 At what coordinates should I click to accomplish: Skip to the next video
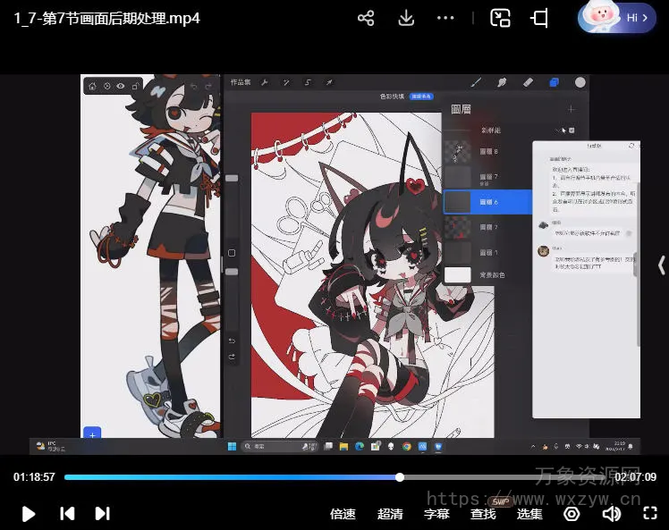pyautogui.click(x=103, y=513)
